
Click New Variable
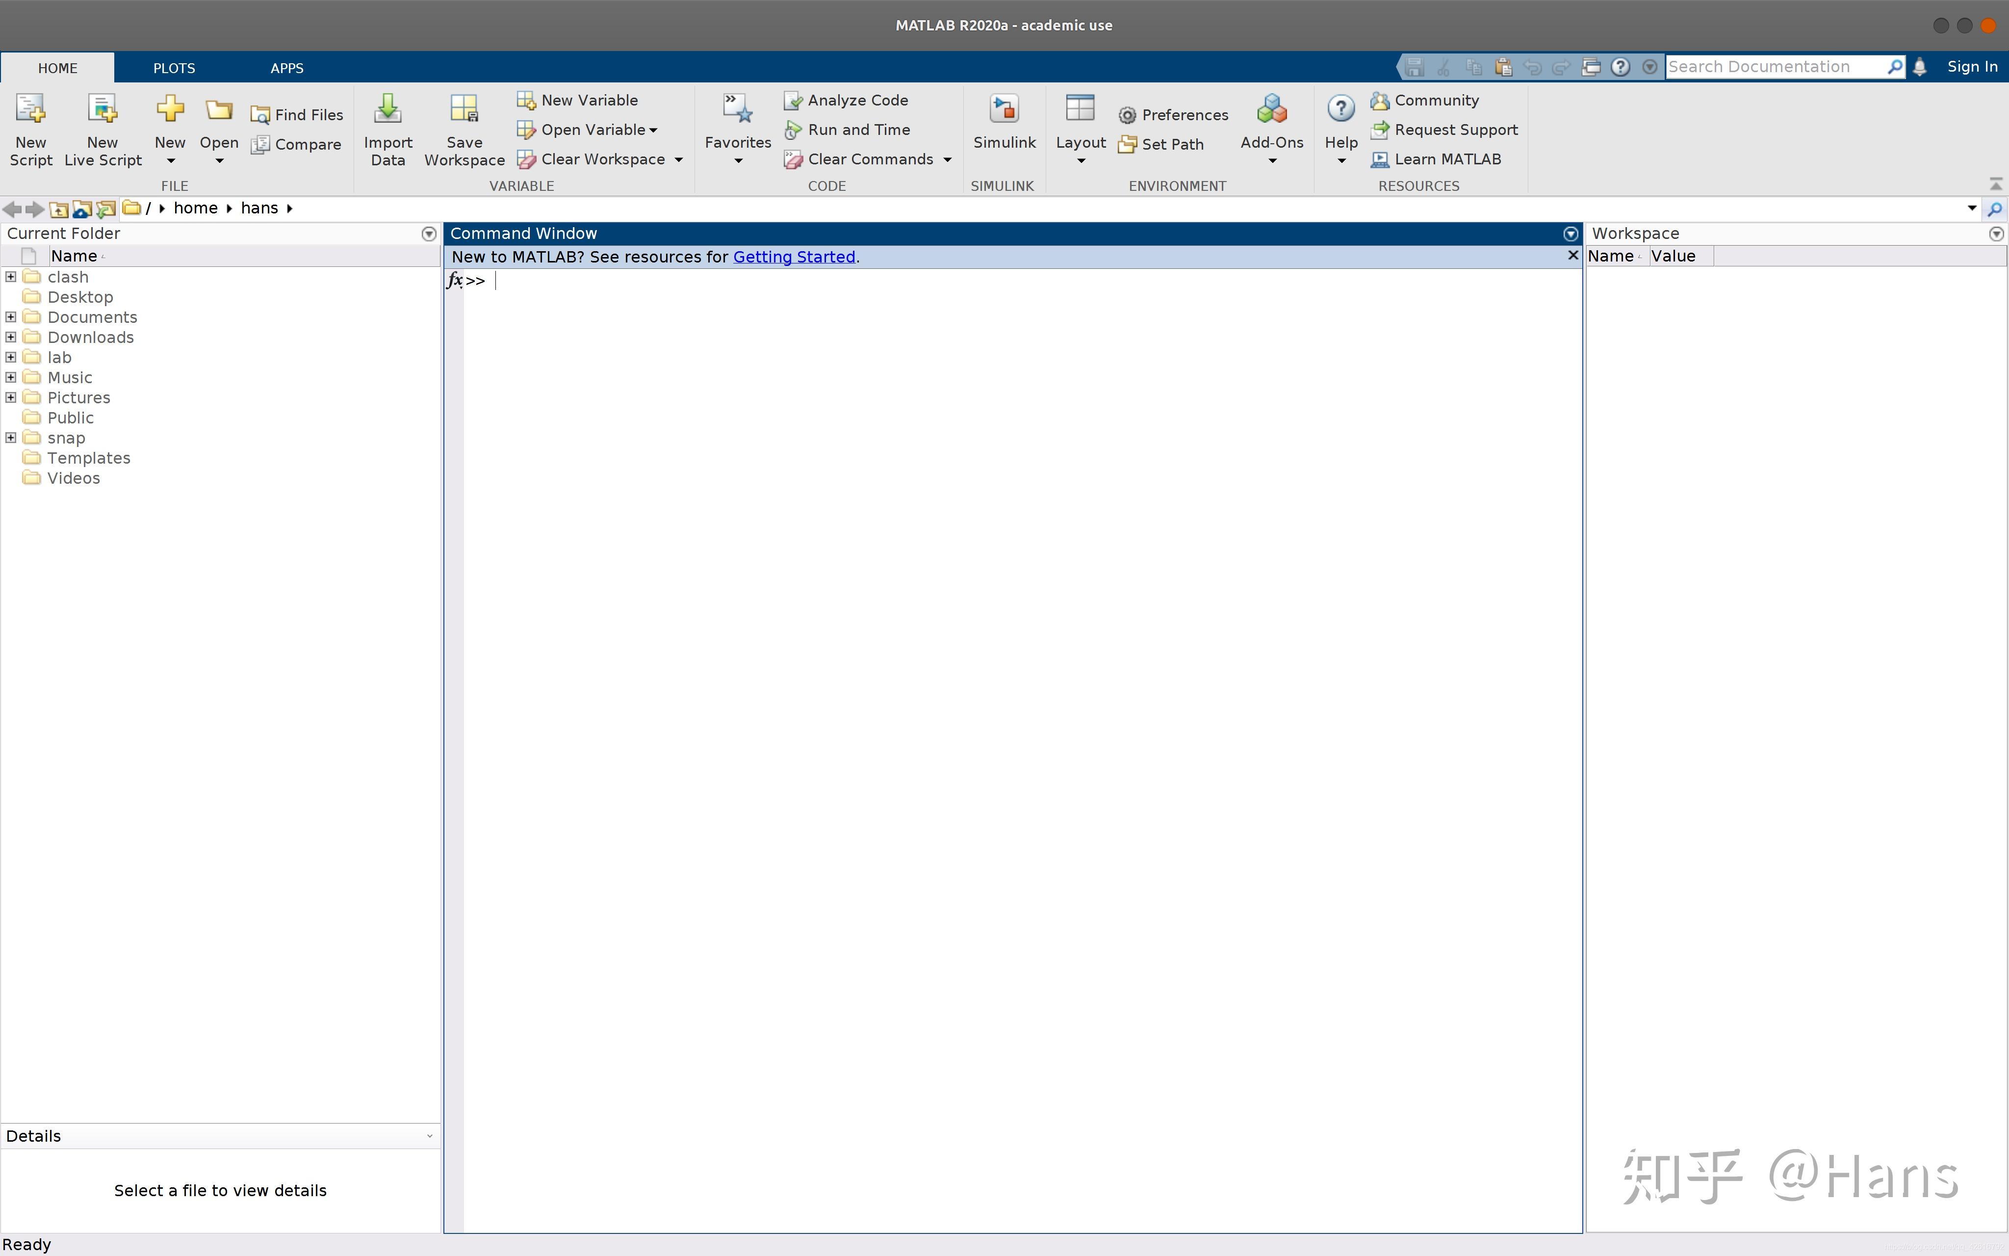[x=578, y=101]
